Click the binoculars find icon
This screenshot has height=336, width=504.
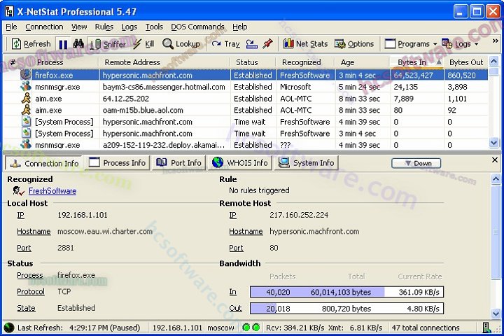pyautogui.click(x=78, y=43)
